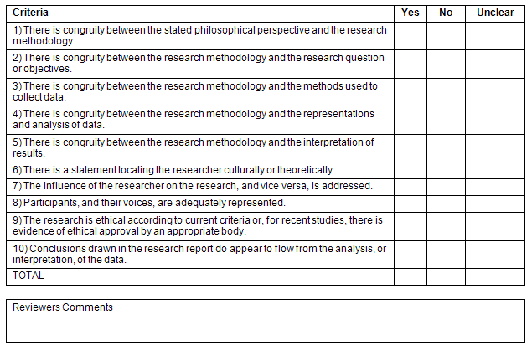532x351 pixels.
Task: Click the TOTAL cell in the No column
Action: click(446, 276)
